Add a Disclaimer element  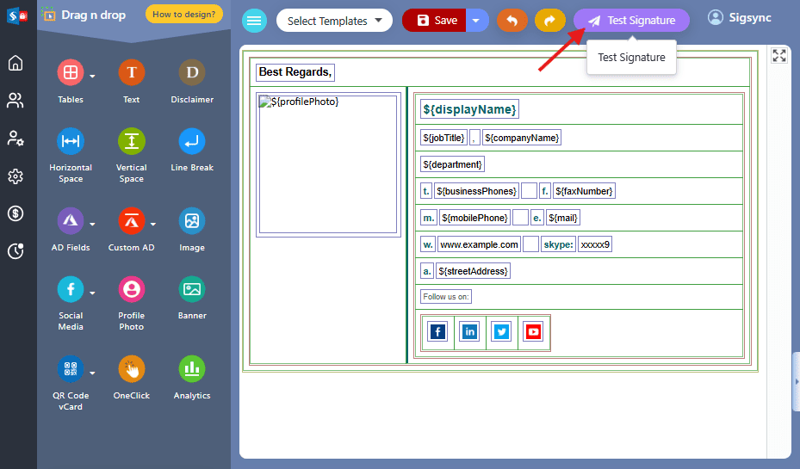pos(192,72)
